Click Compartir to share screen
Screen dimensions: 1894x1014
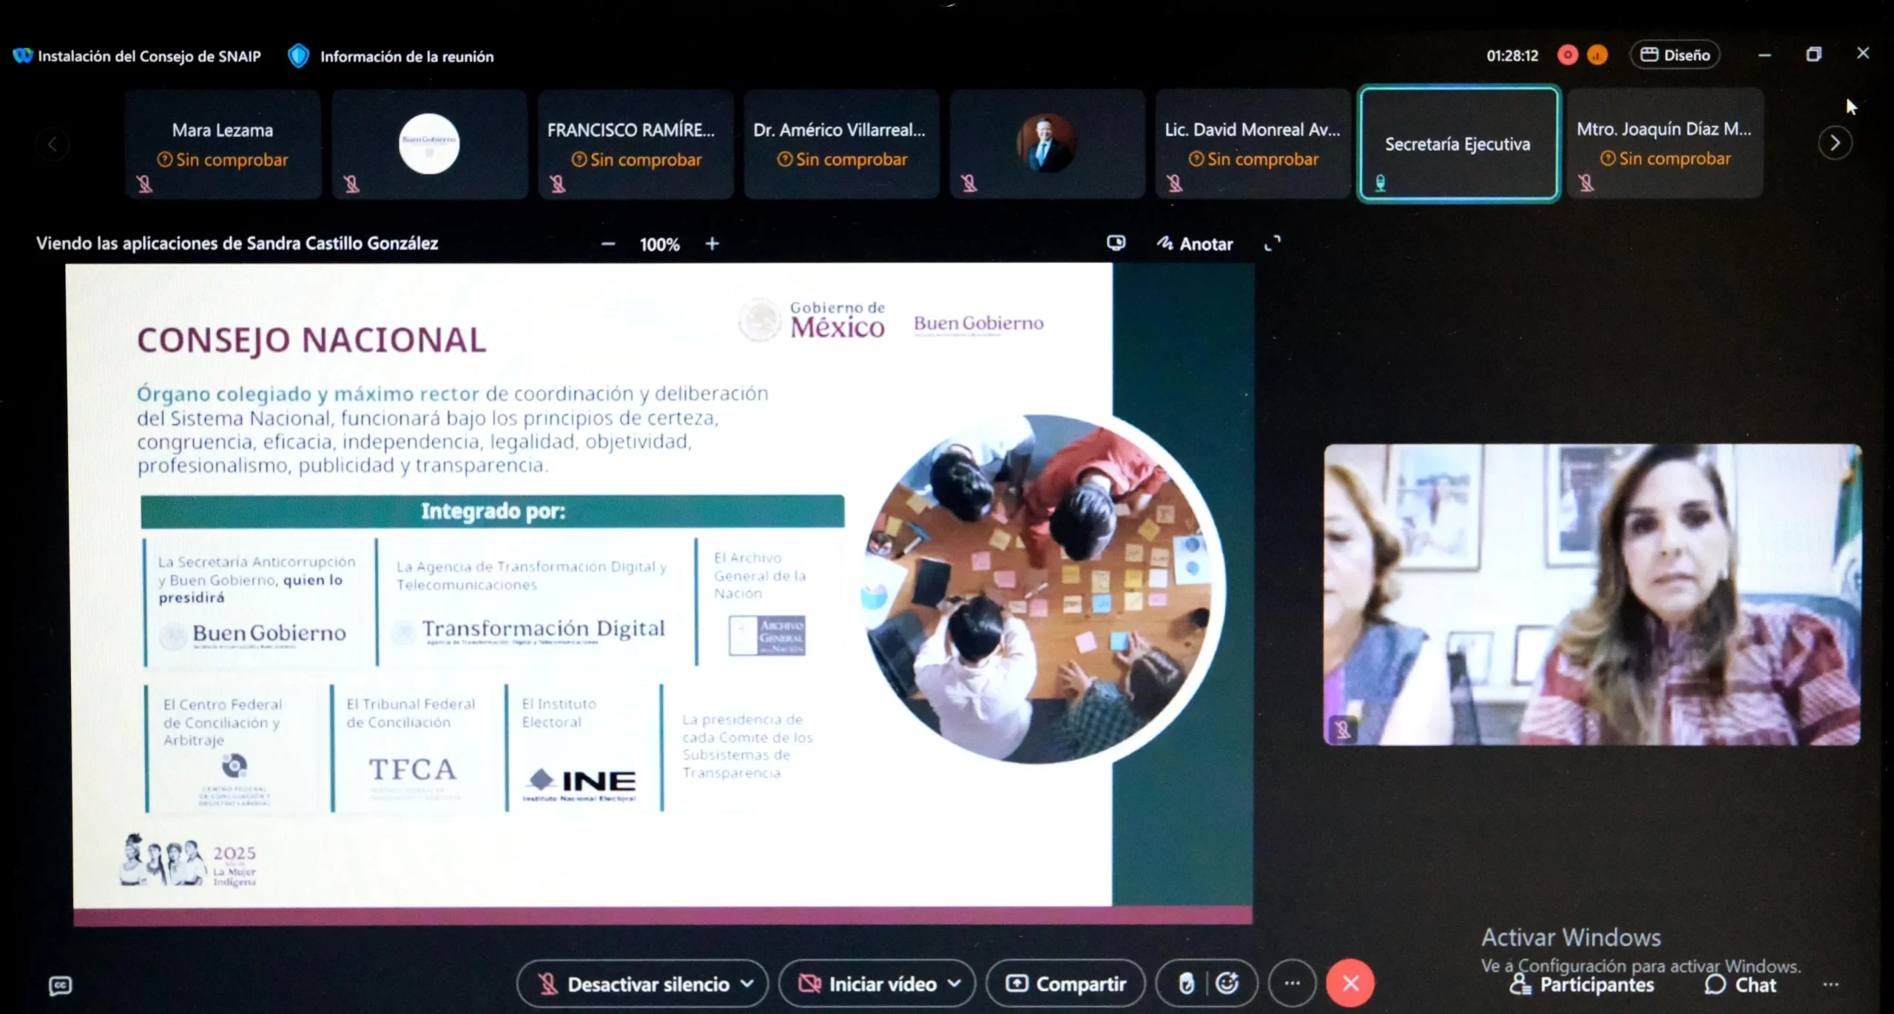pyautogui.click(x=1066, y=984)
